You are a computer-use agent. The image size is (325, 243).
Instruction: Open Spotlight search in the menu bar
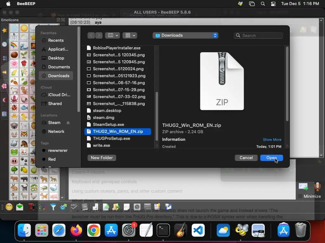click(262, 4)
